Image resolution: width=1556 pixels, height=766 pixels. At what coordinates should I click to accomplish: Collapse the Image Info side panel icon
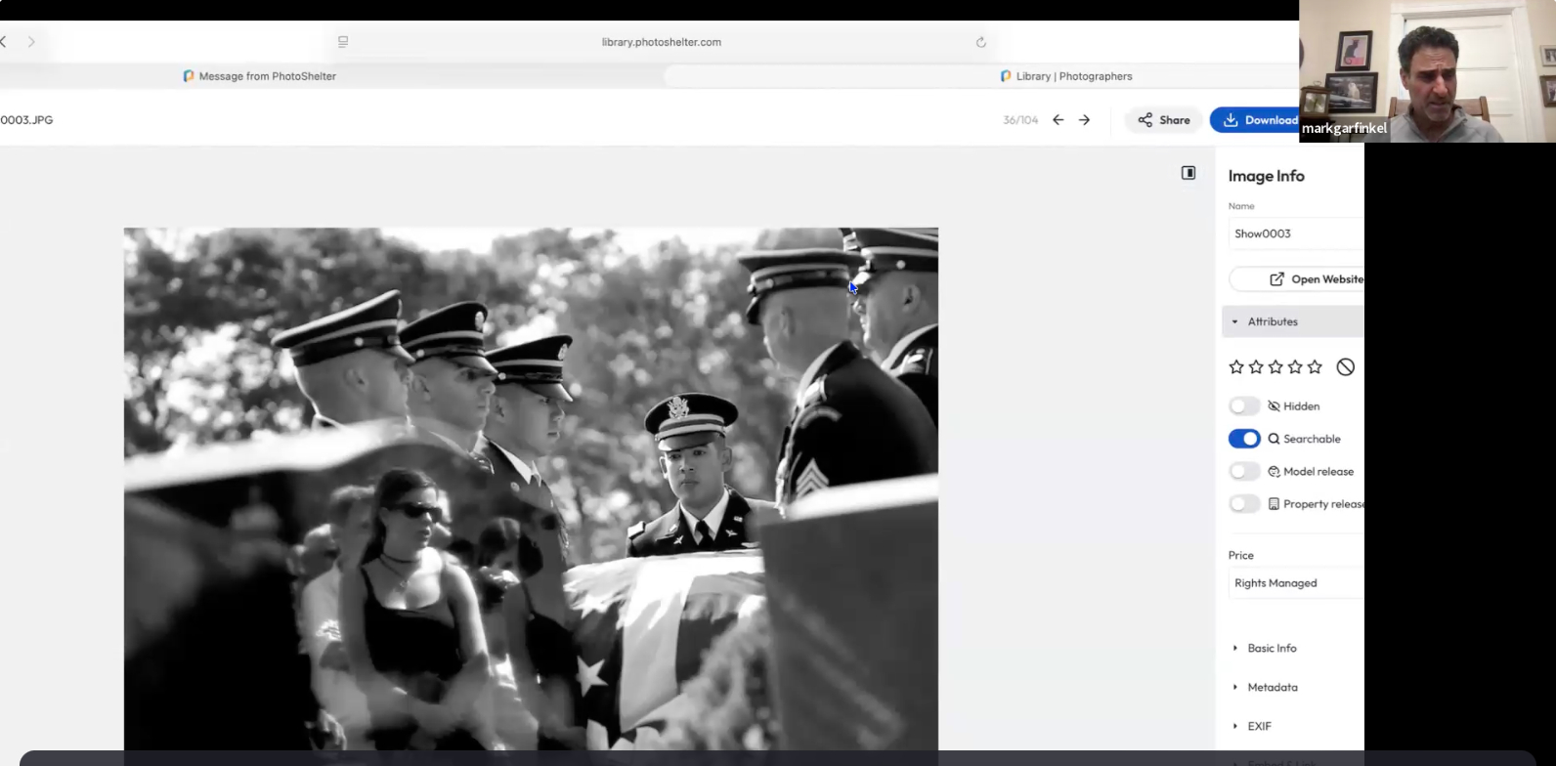tap(1189, 173)
